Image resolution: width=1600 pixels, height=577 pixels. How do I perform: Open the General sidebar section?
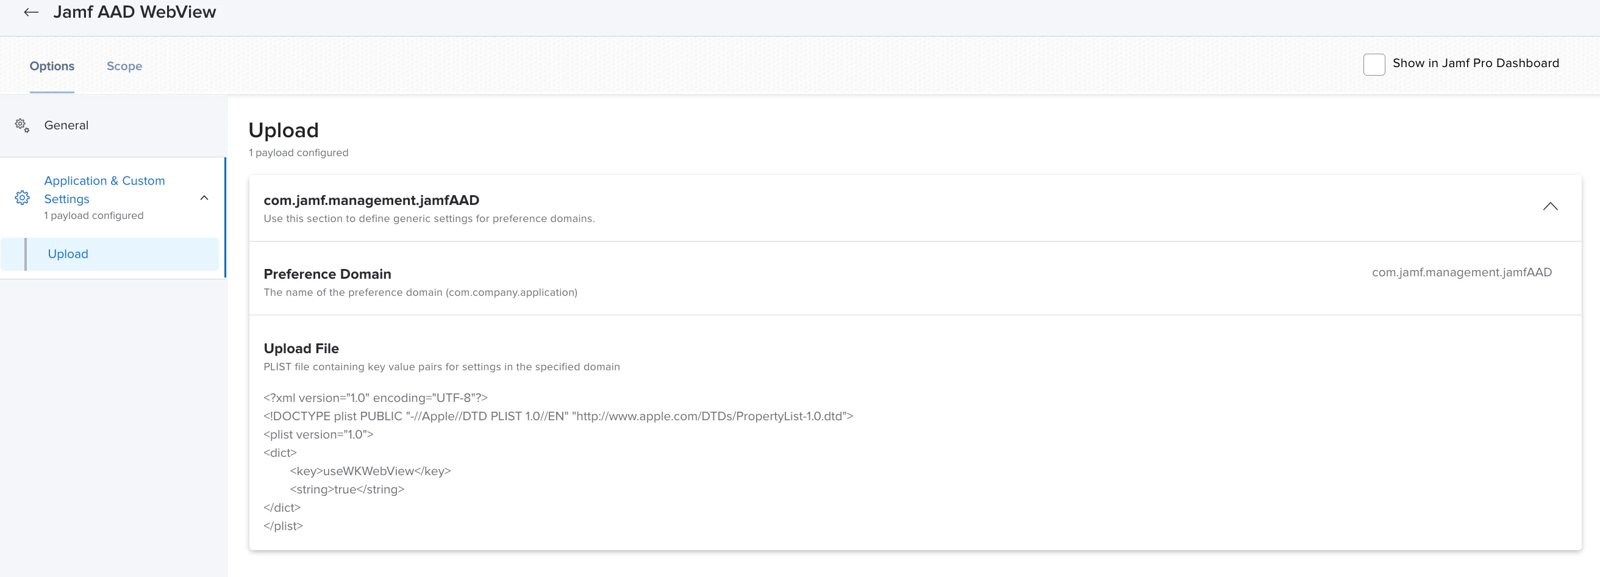pyautogui.click(x=66, y=126)
